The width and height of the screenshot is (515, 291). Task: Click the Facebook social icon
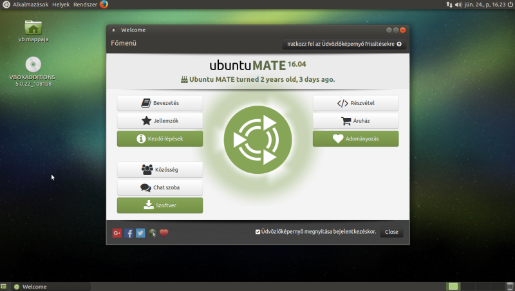pyautogui.click(x=129, y=233)
